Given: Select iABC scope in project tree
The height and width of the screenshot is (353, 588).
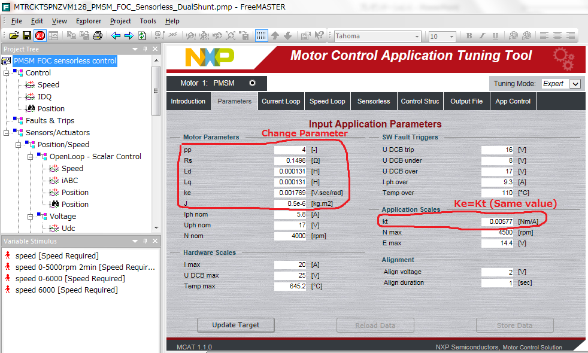Looking at the screenshot, I should coord(69,181).
